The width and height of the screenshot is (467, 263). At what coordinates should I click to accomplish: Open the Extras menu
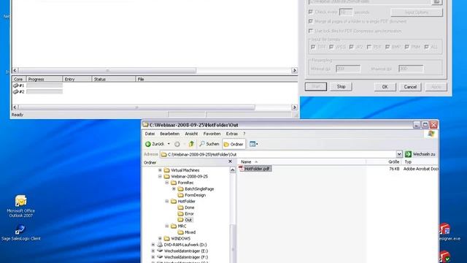[232, 134]
